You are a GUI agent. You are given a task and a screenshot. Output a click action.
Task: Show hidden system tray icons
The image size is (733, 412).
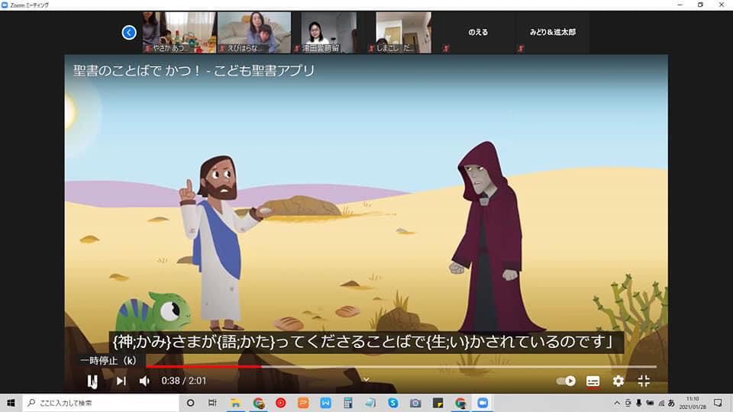[x=617, y=403]
